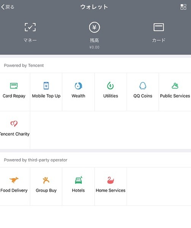Open the マネー scan-to-pay icon
This screenshot has width=191, height=228.
tap(30, 27)
